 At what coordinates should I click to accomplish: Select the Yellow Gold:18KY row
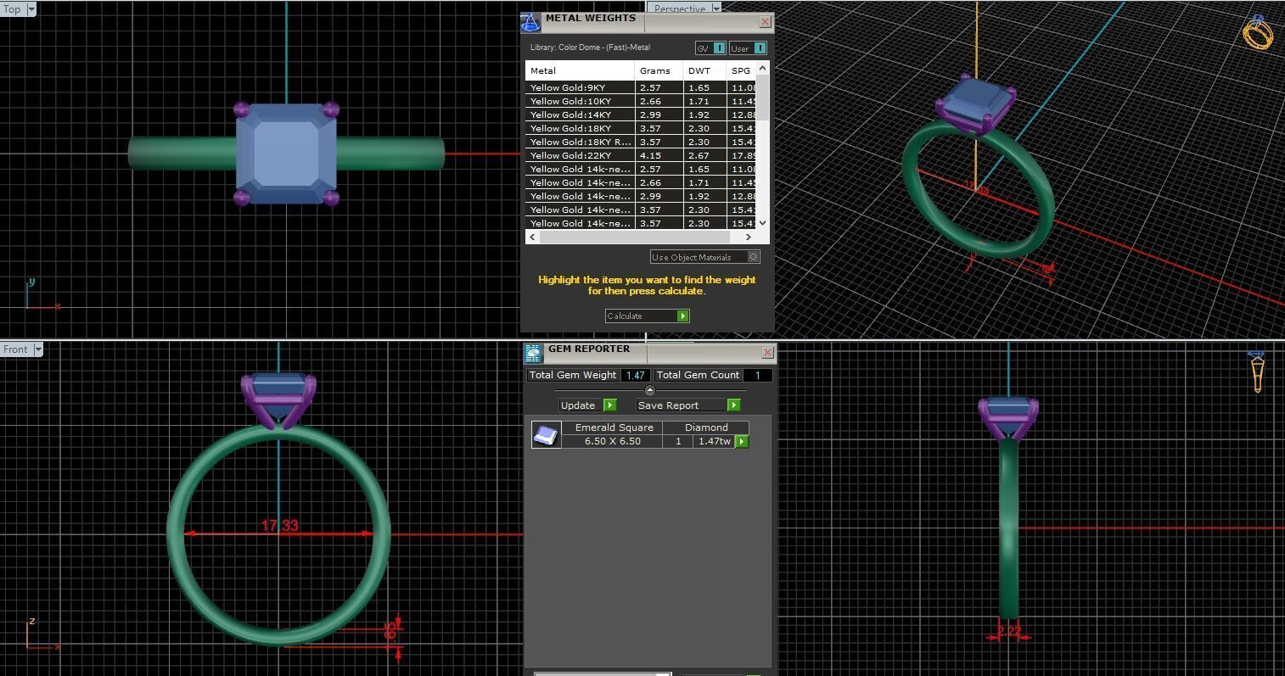641,128
